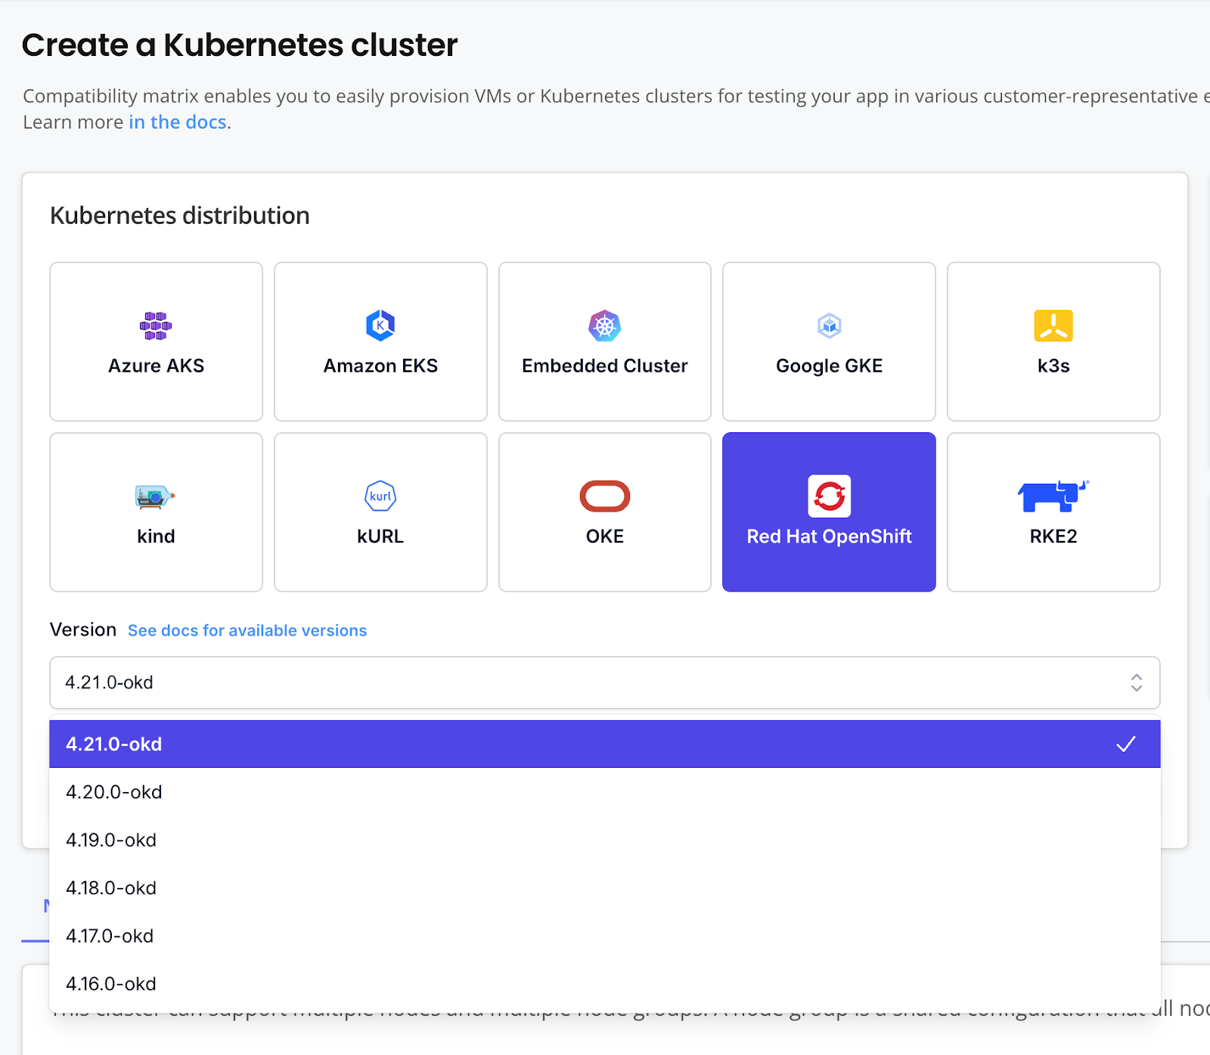Select version 4.21.0-okd from list

pyautogui.click(x=604, y=744)
